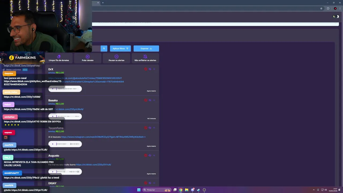Seek within the DrX audio waveform

click(68, 89)
